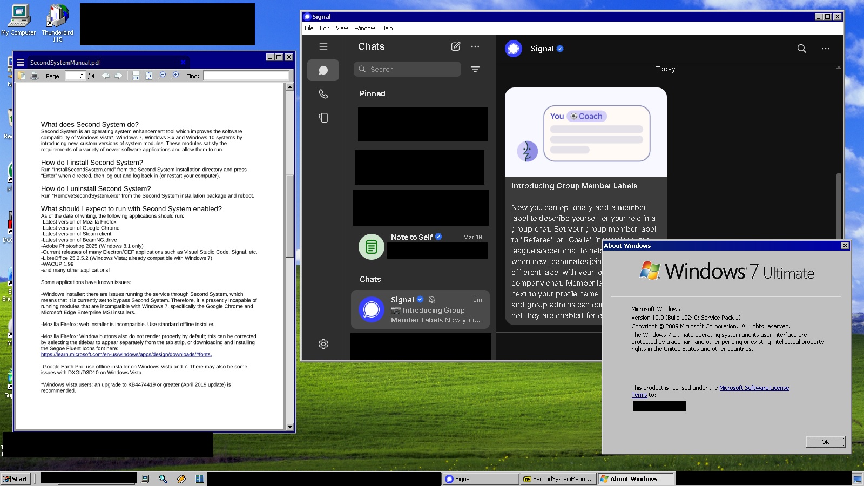Click the print icon in PDF toolbar
The height and width of the screenshot is (486, 864).
35,76
